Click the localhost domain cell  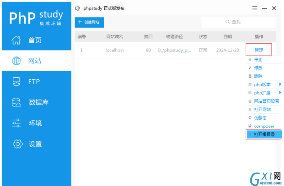pyautogui.click(x=115, y=50)
